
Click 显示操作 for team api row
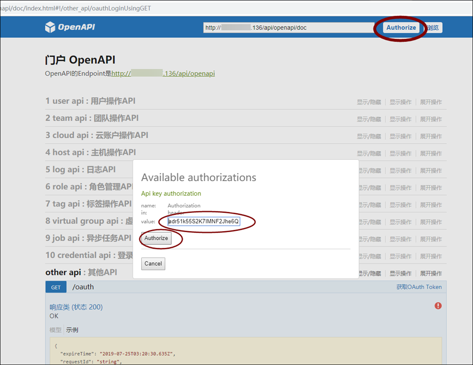[400, 119]
